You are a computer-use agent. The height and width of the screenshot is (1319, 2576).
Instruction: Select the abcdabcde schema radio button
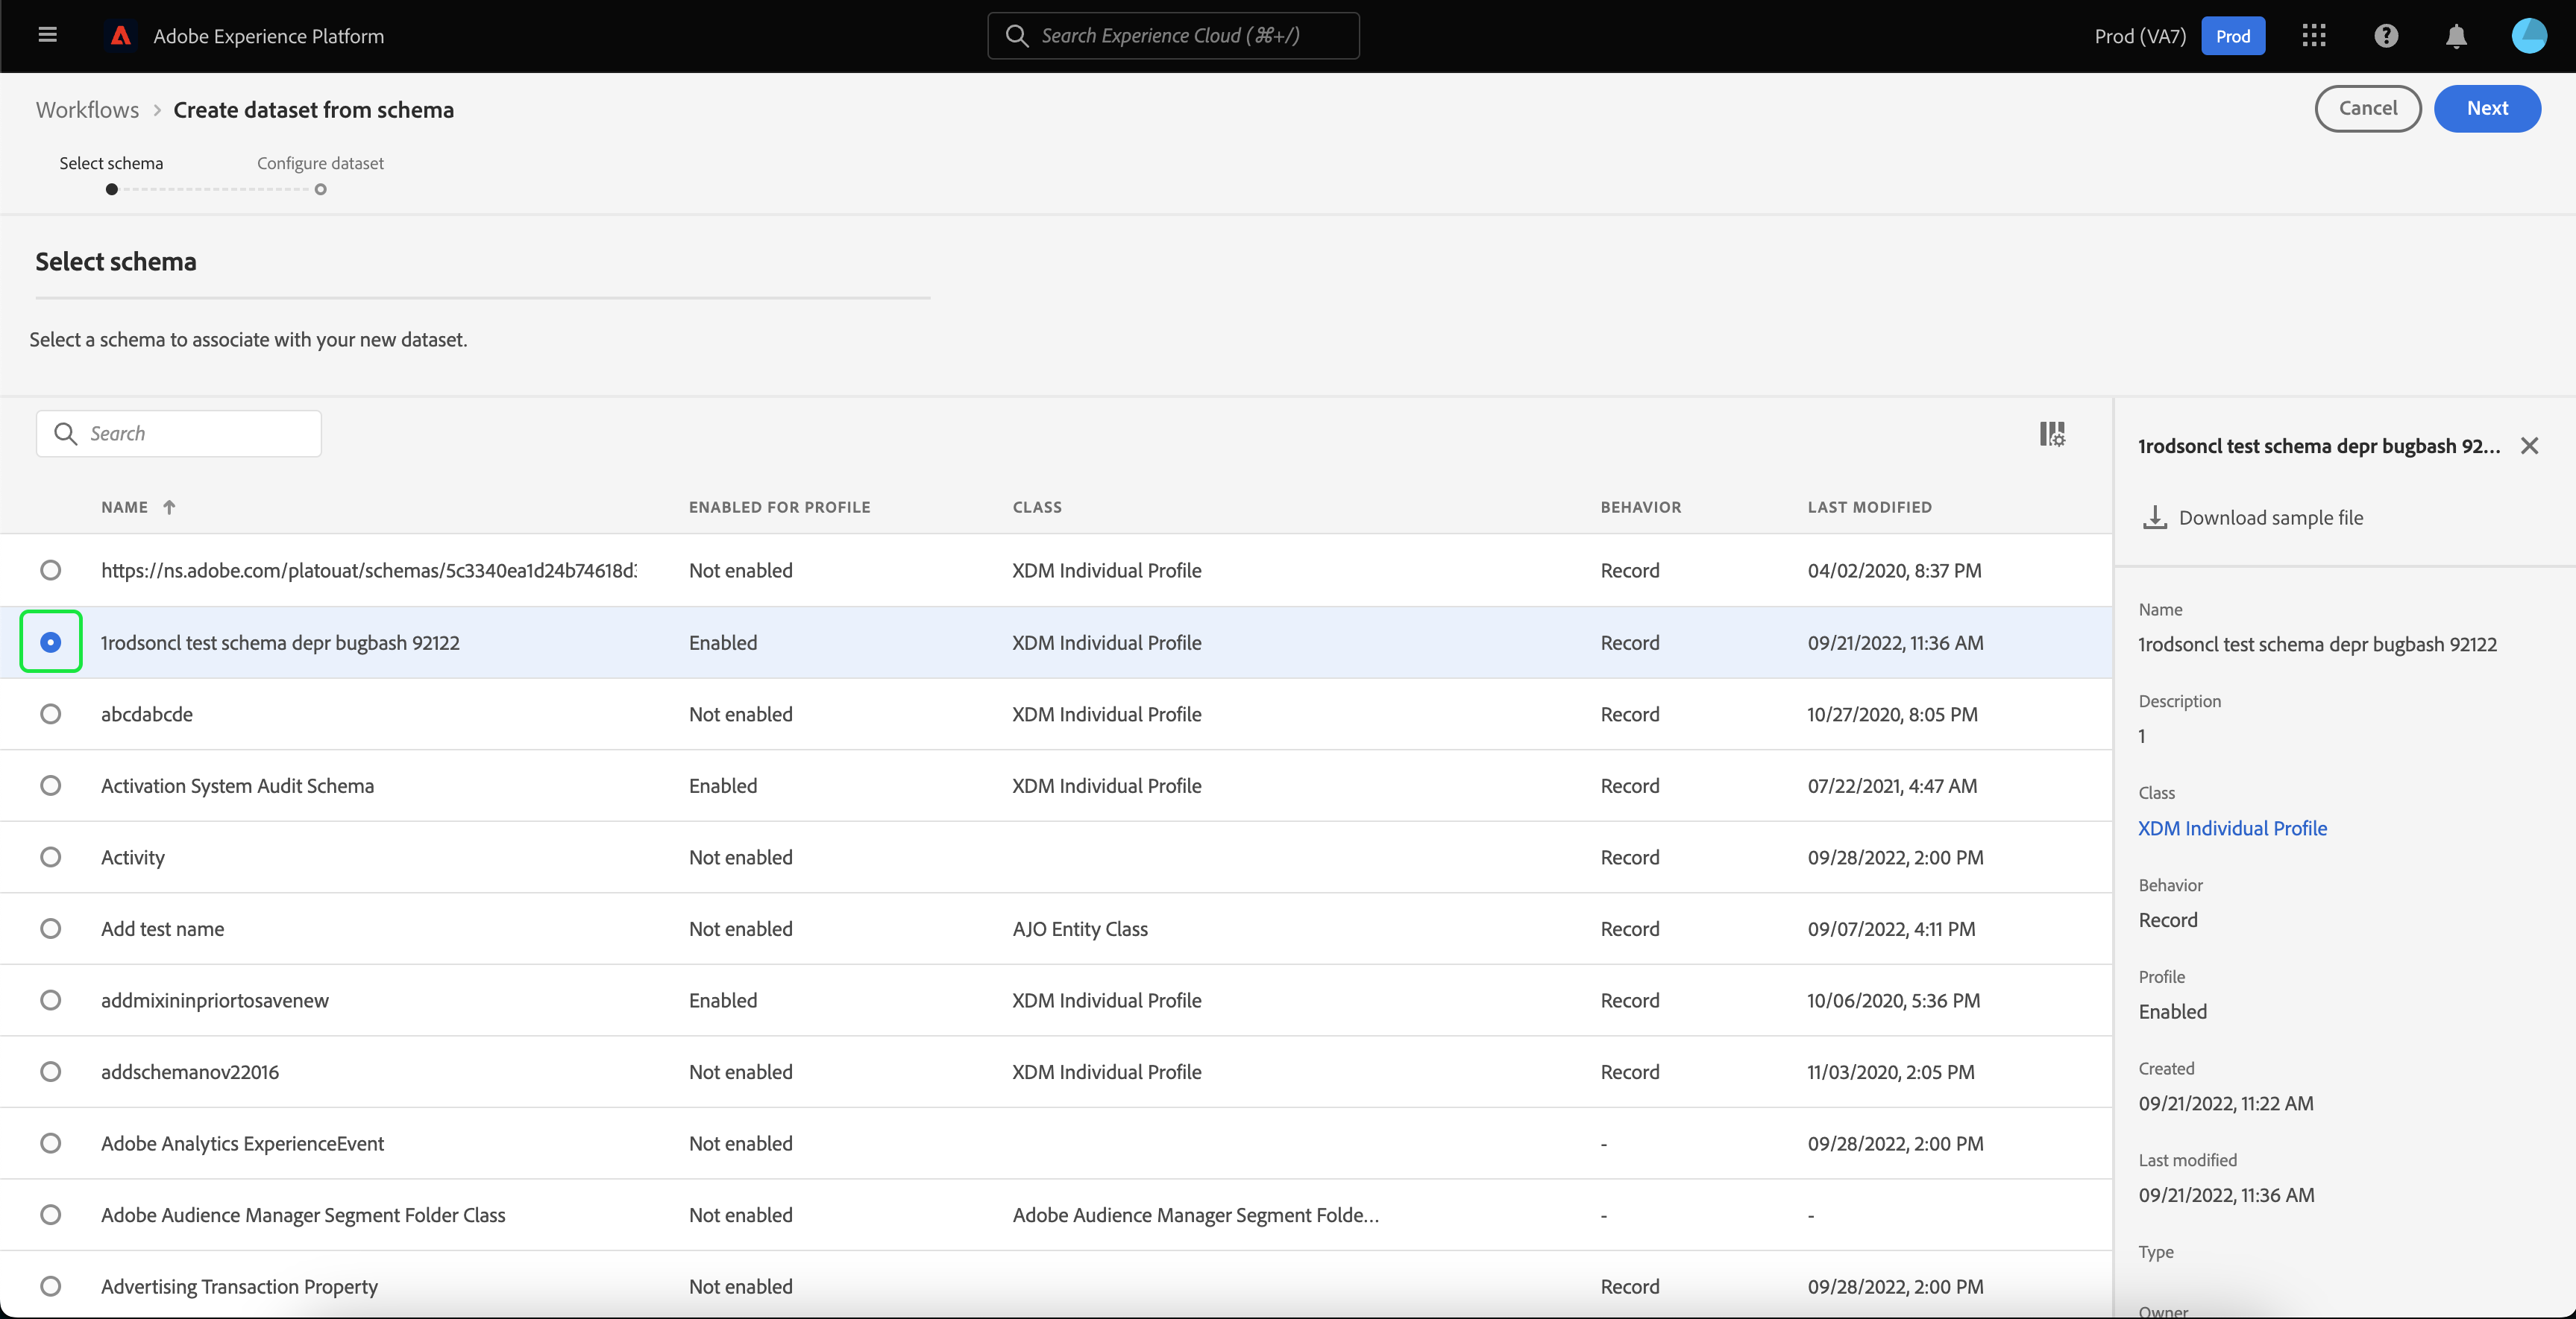(50, 715)
